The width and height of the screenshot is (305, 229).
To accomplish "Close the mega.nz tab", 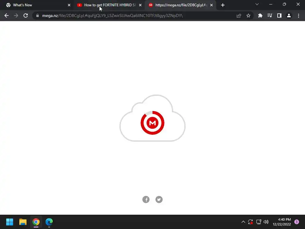I will coord(211,5).
